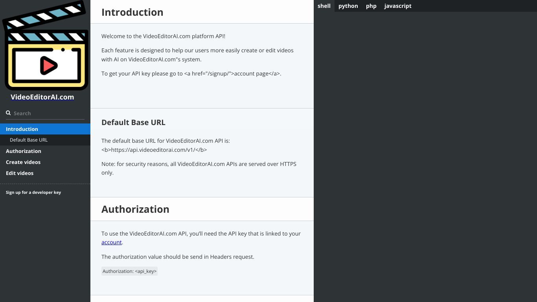This screenshot has width=537, height=302.
Task: Click the Authorization heading
Action: coord(135,209)
